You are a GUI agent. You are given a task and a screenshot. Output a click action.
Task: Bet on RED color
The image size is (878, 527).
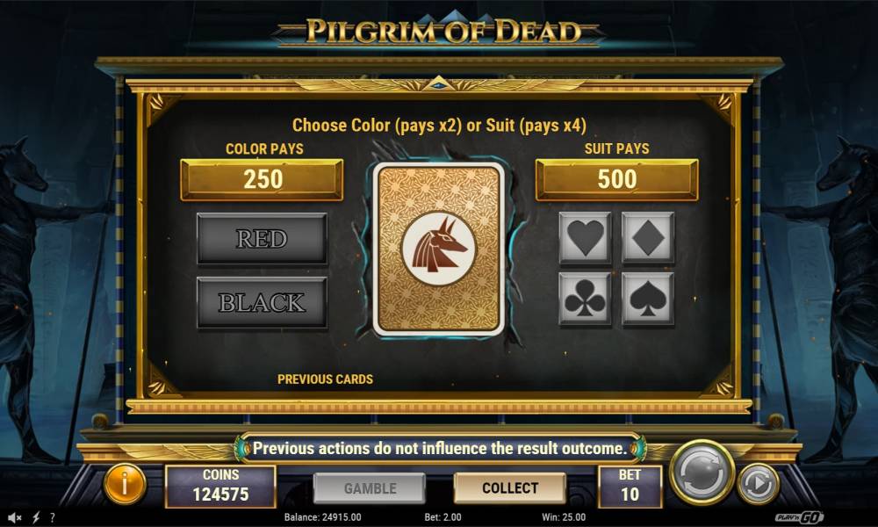coord(262,239)
